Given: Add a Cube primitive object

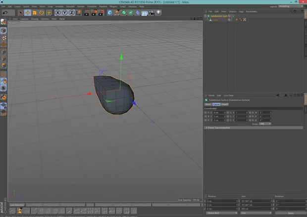Looking at the screenshot, I should pos(110,12).
